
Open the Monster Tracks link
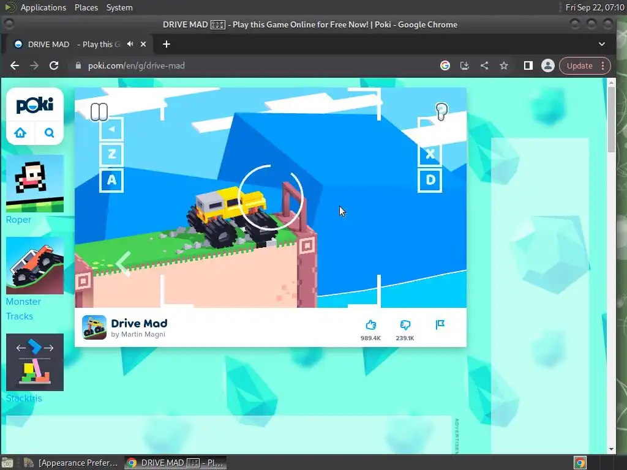[x=23, y=309]
